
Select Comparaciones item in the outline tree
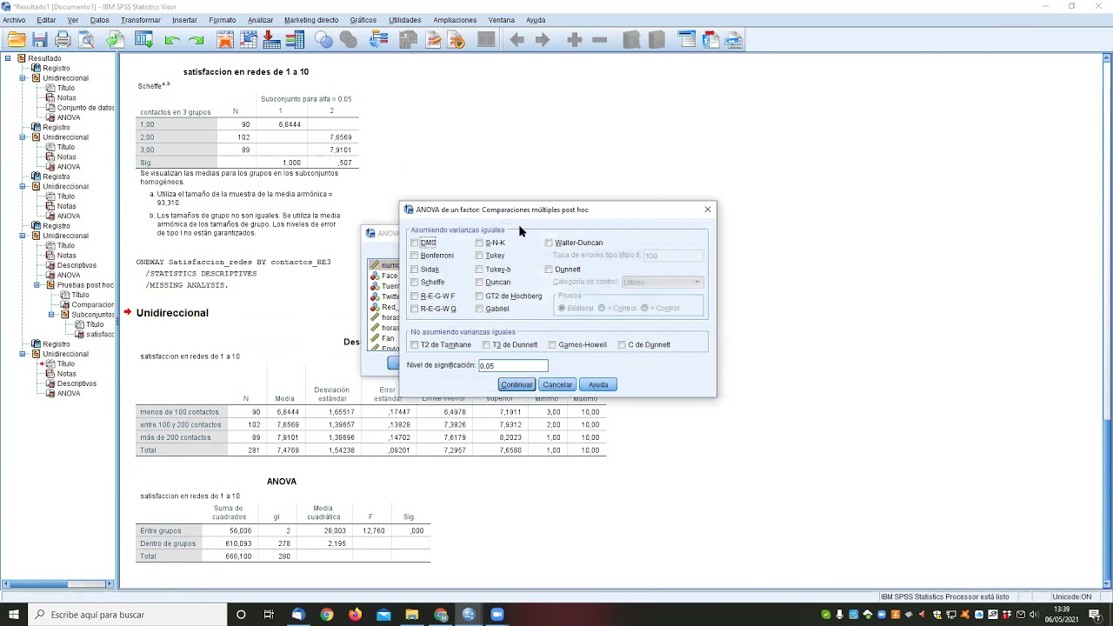coord(92,305)
